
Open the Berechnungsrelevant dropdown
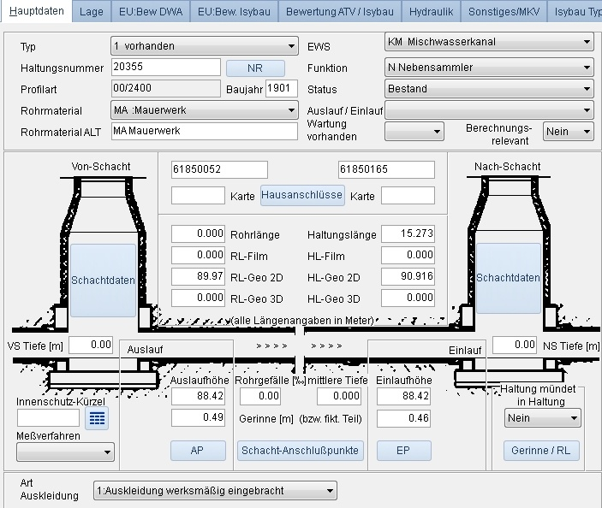click(x=569, y=132)
